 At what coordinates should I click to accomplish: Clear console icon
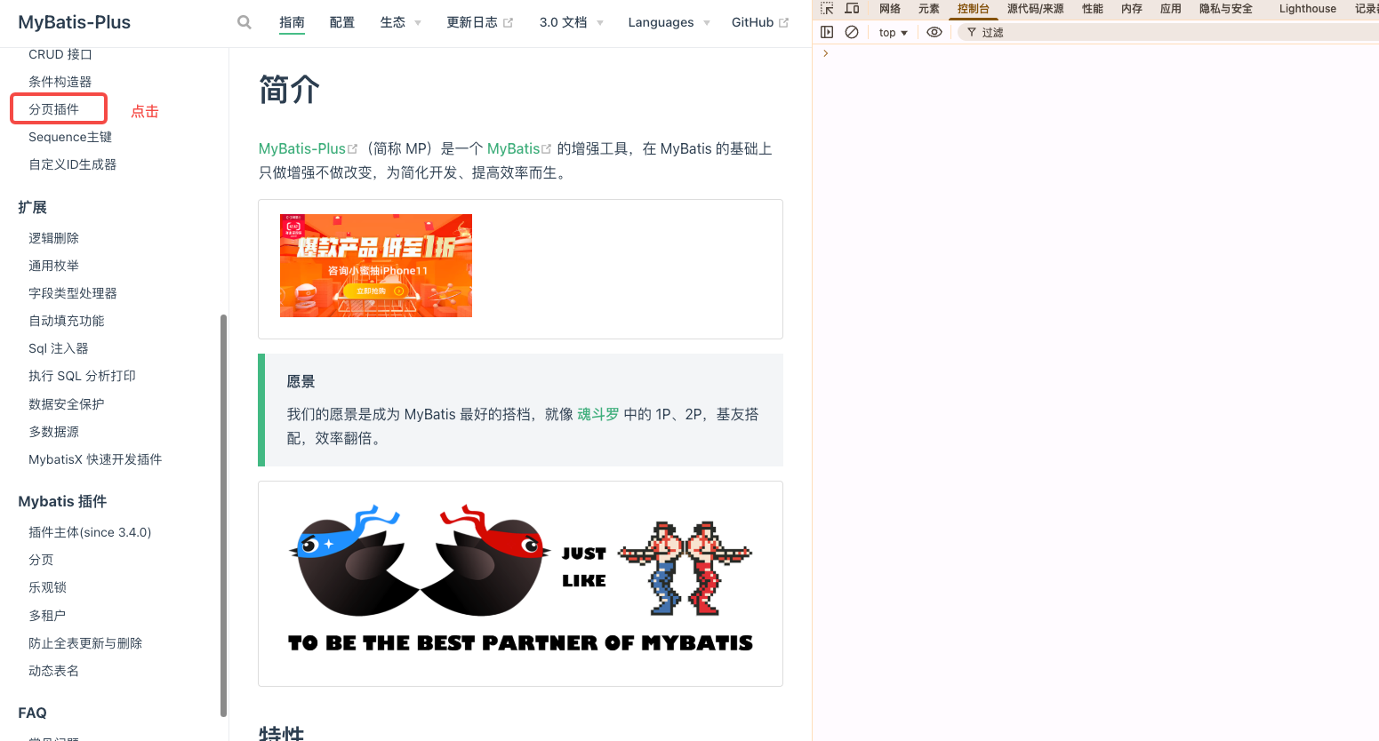coord(852,32)
